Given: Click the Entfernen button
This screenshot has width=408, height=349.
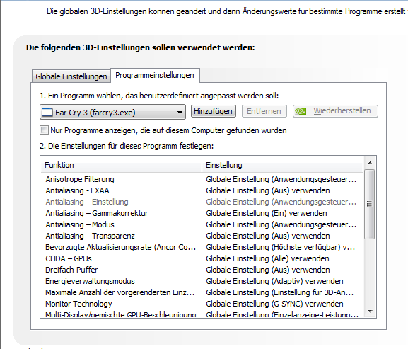Looking at the screenshot, I should (264, 111).
